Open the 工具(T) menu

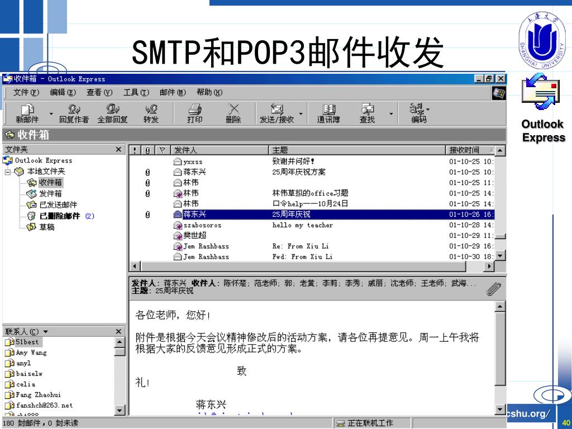point(136,92)
